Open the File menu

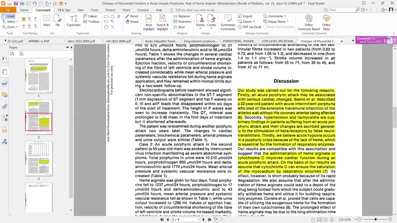[8, 10]
